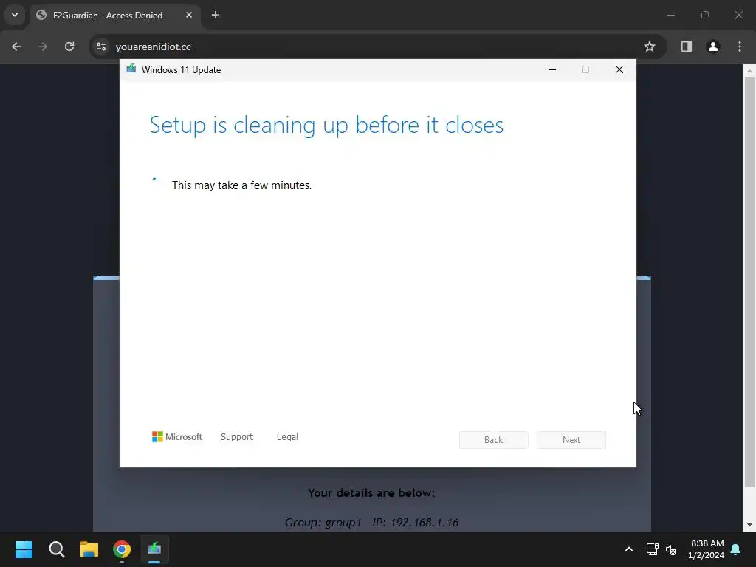Click 'This may take a few minutes.' text
Viewport: 756px width, 567px height.
241,185
